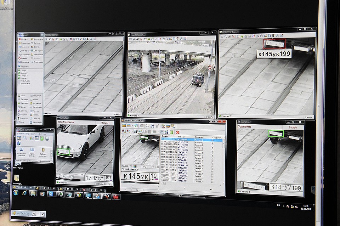Click magnifier icon in Камера 2 video toolbar

click(226, 36)
